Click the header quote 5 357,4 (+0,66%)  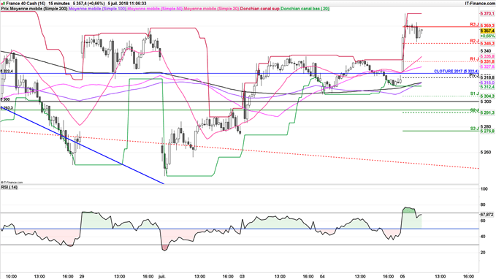click(x=88, y=4)
